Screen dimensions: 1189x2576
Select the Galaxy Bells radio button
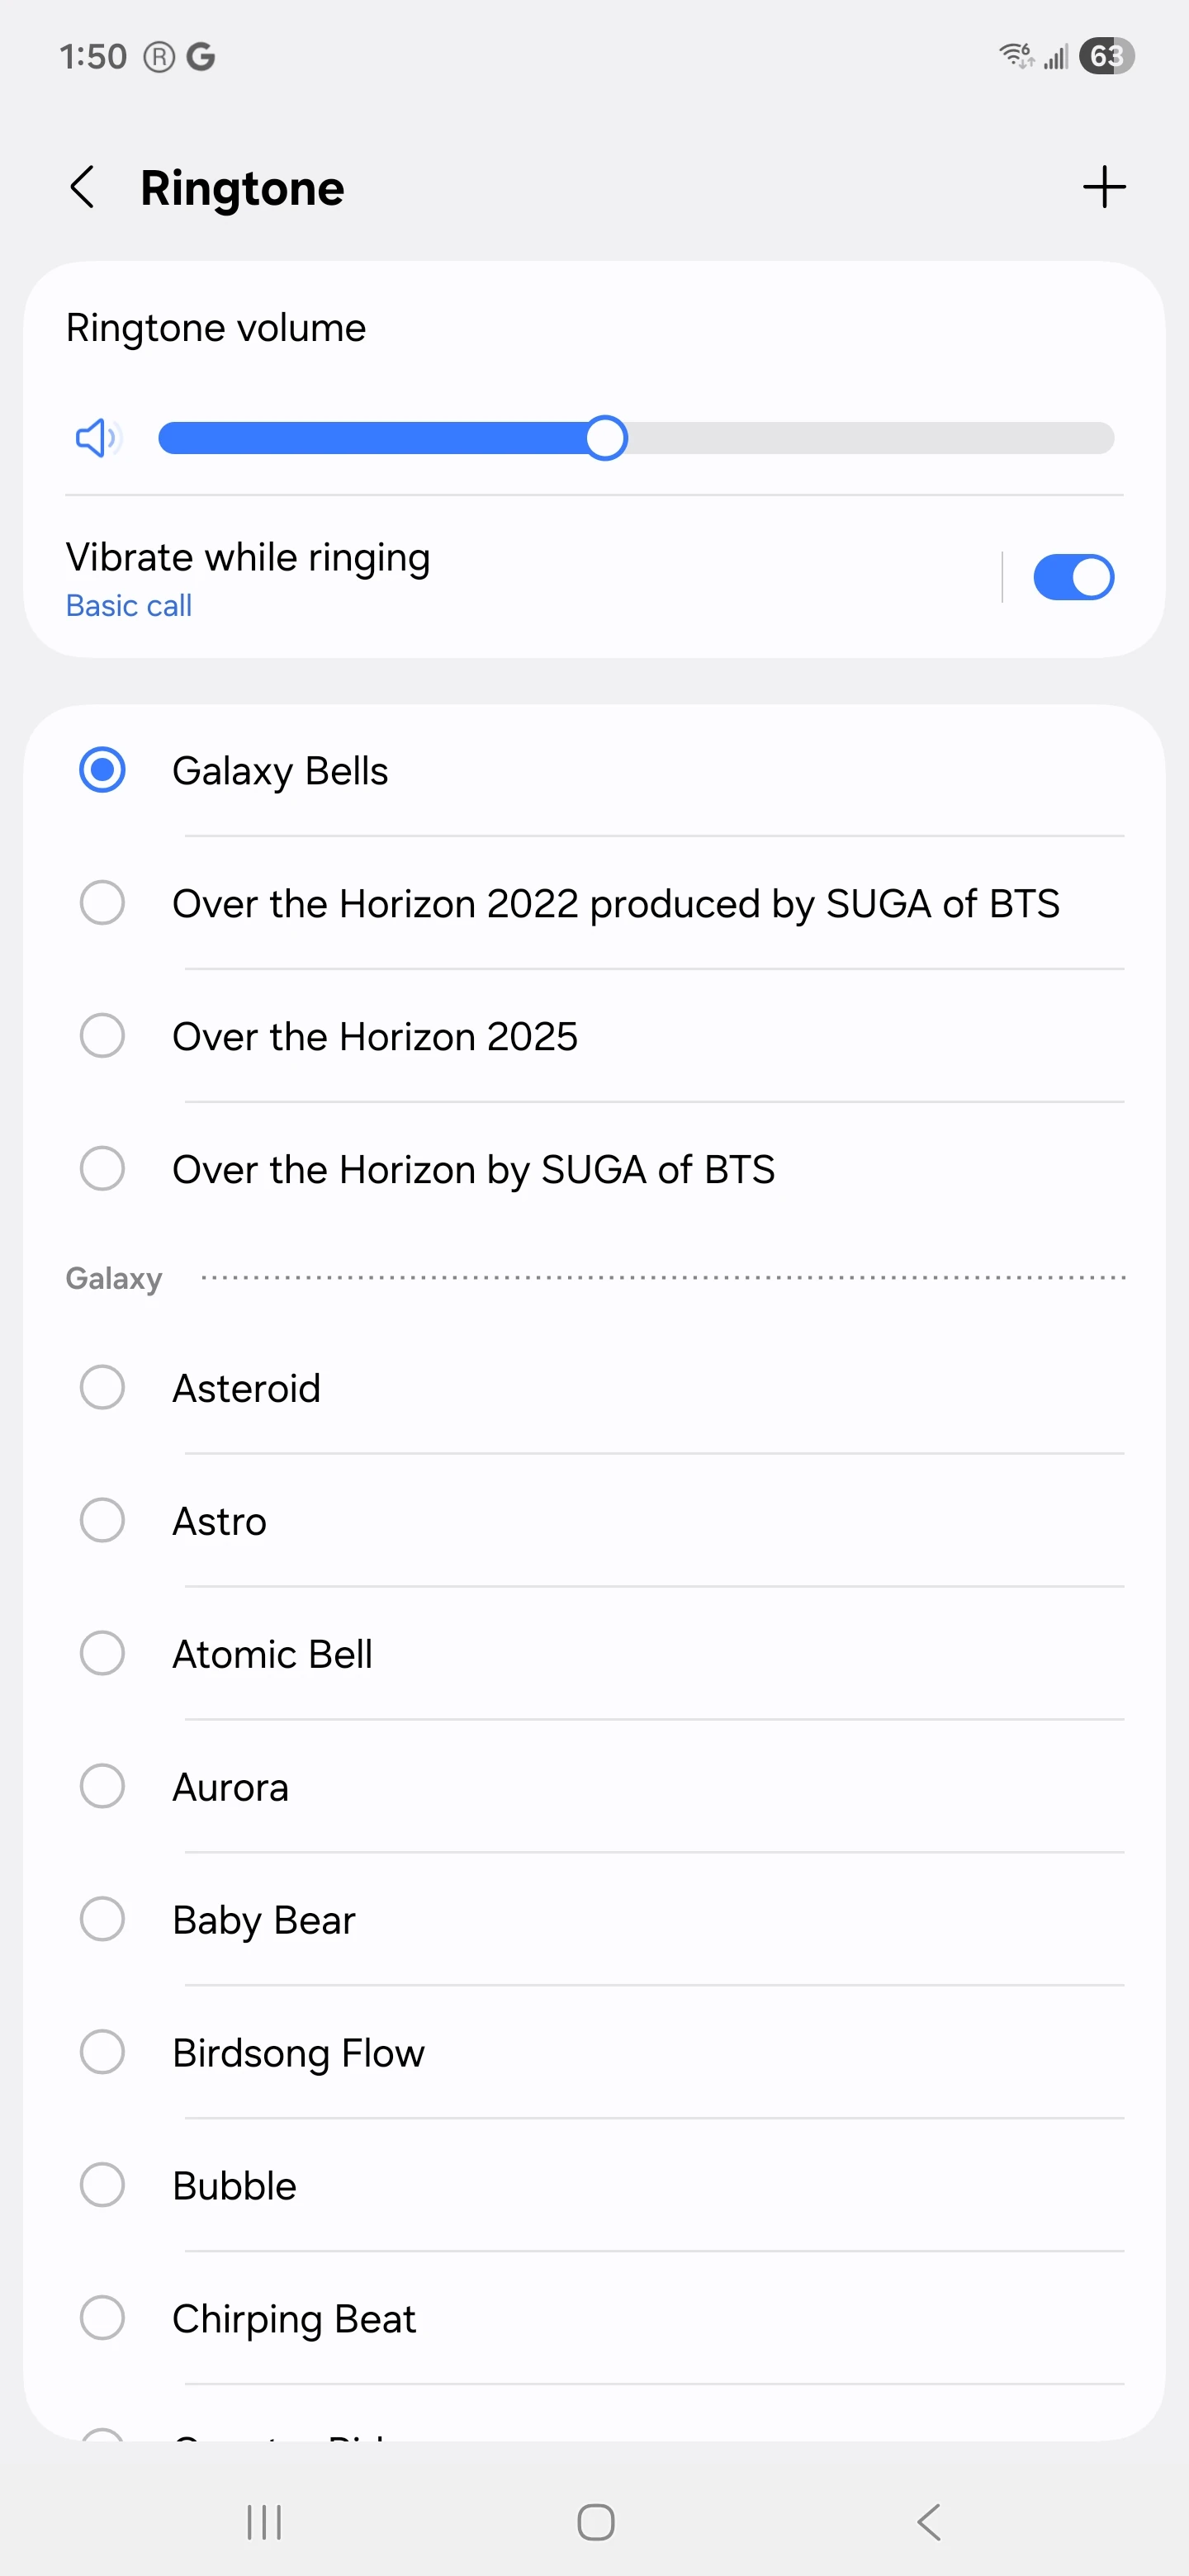coord(102,770)
